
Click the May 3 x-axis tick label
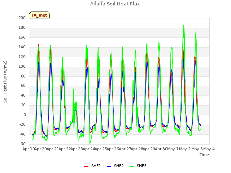197,149
